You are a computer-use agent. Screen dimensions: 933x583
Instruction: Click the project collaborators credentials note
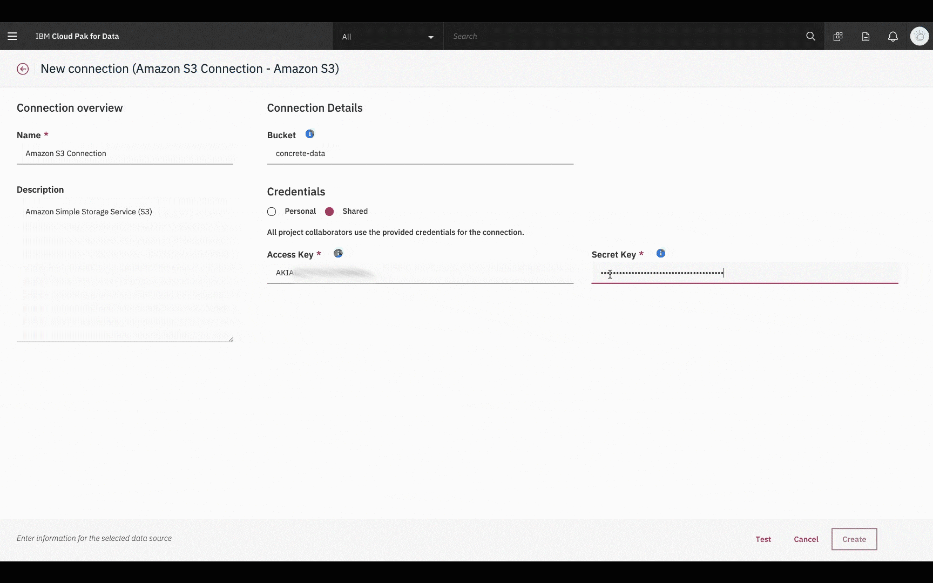pos(395,232)
